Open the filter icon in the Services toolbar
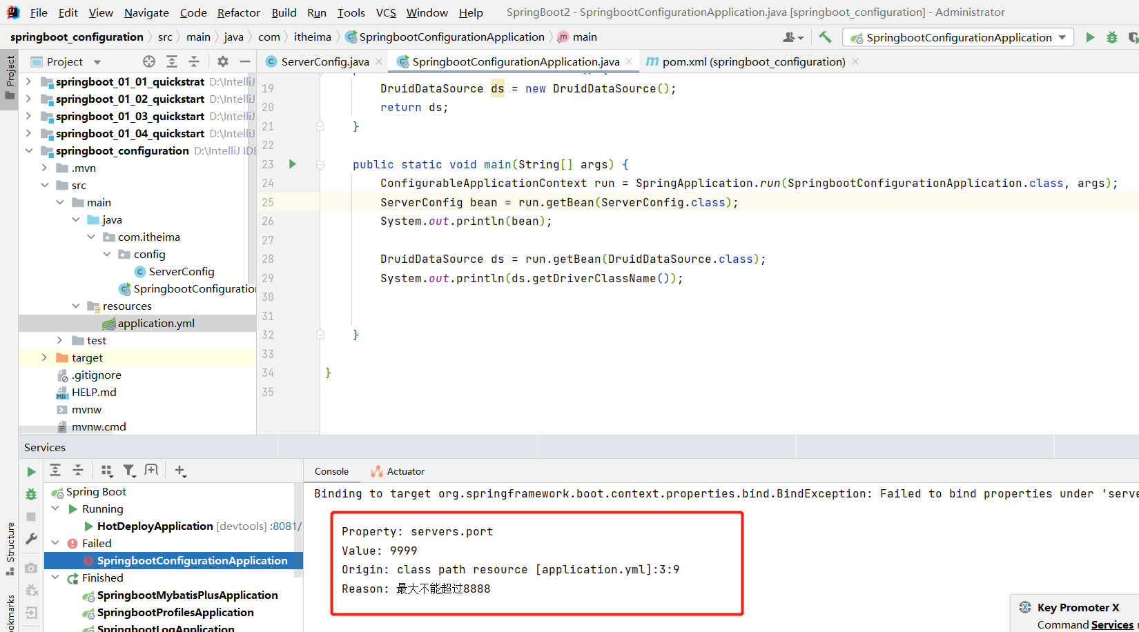The height and width of the screenshot is (632, 1139). 129,471
